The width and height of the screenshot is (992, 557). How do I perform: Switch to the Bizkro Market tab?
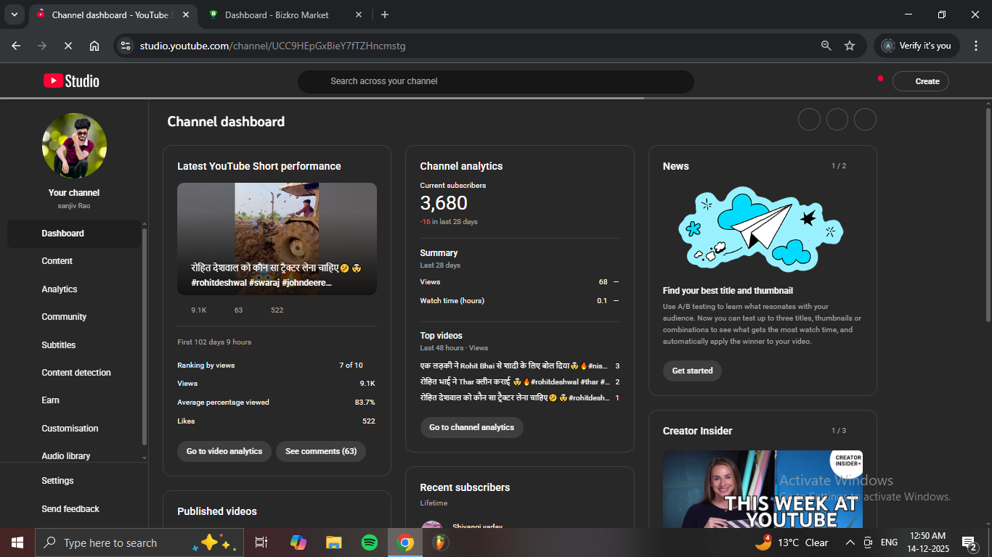pyautogui.click(x=276, y=15)
